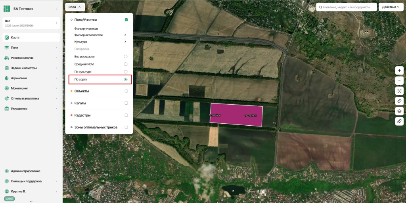Open Работа на полях menu item
The image size is (406, 203).
[31, 58]
